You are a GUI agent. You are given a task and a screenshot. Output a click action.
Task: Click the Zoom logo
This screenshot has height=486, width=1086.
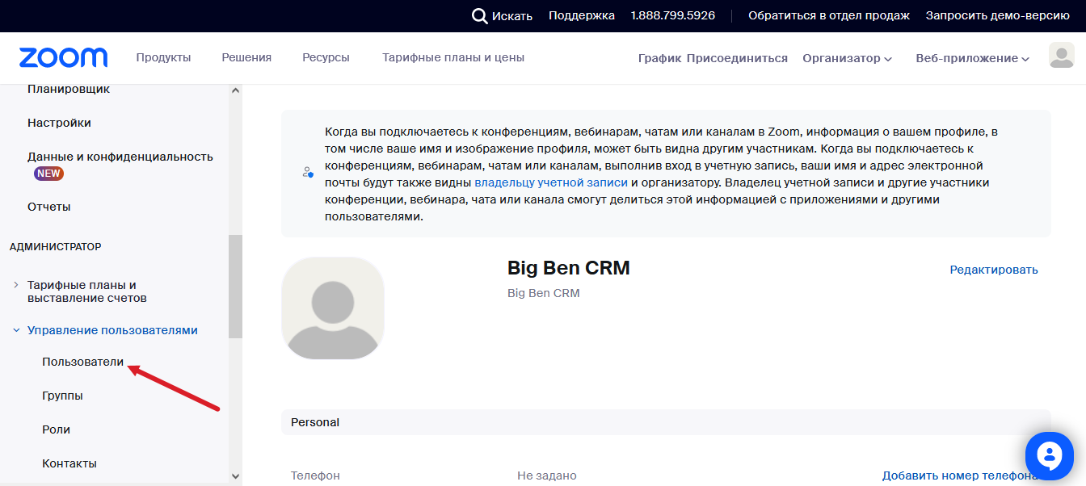pos(63,57)
